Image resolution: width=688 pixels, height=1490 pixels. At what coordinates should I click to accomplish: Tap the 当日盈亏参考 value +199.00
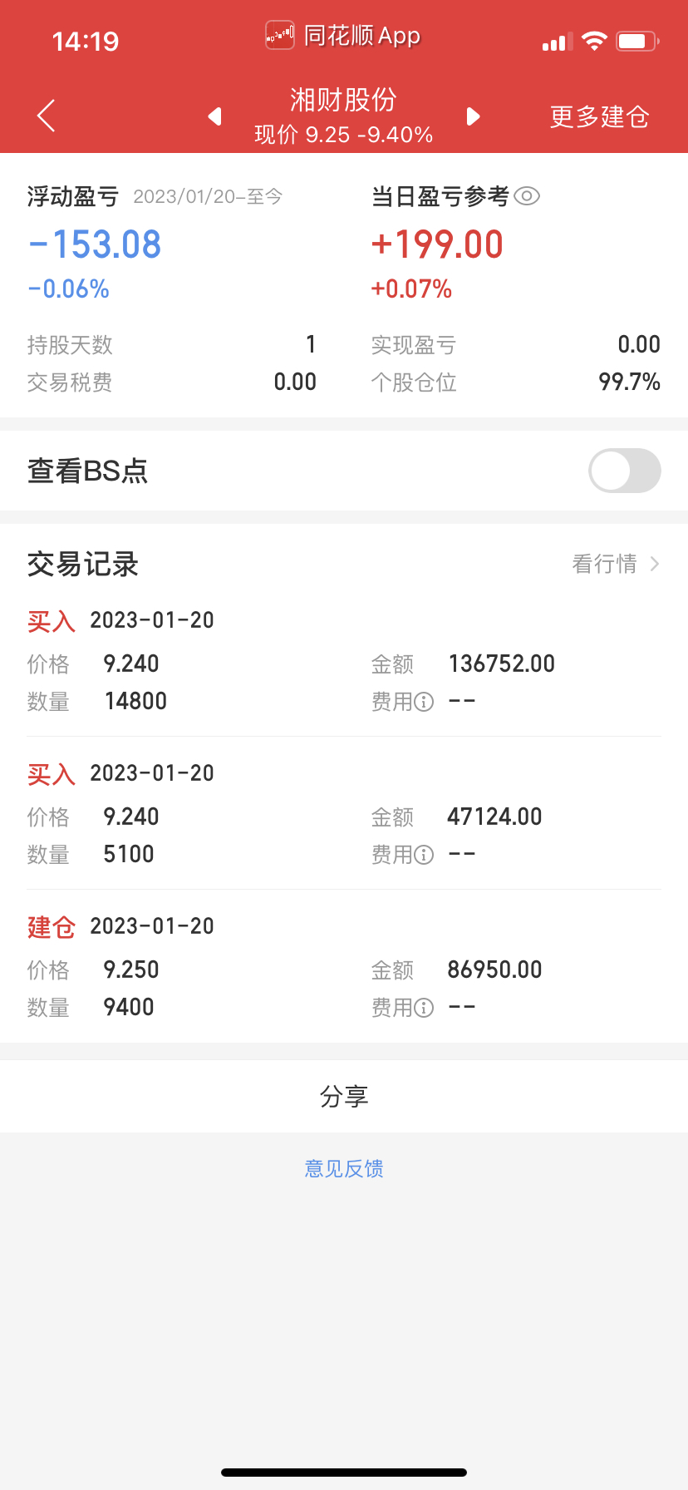tap(437, 244)
